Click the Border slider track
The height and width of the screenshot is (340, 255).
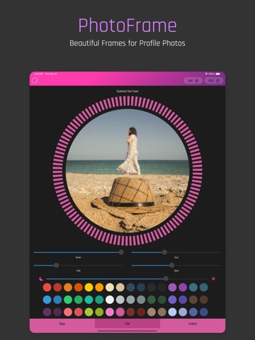(x=79, y=252)
